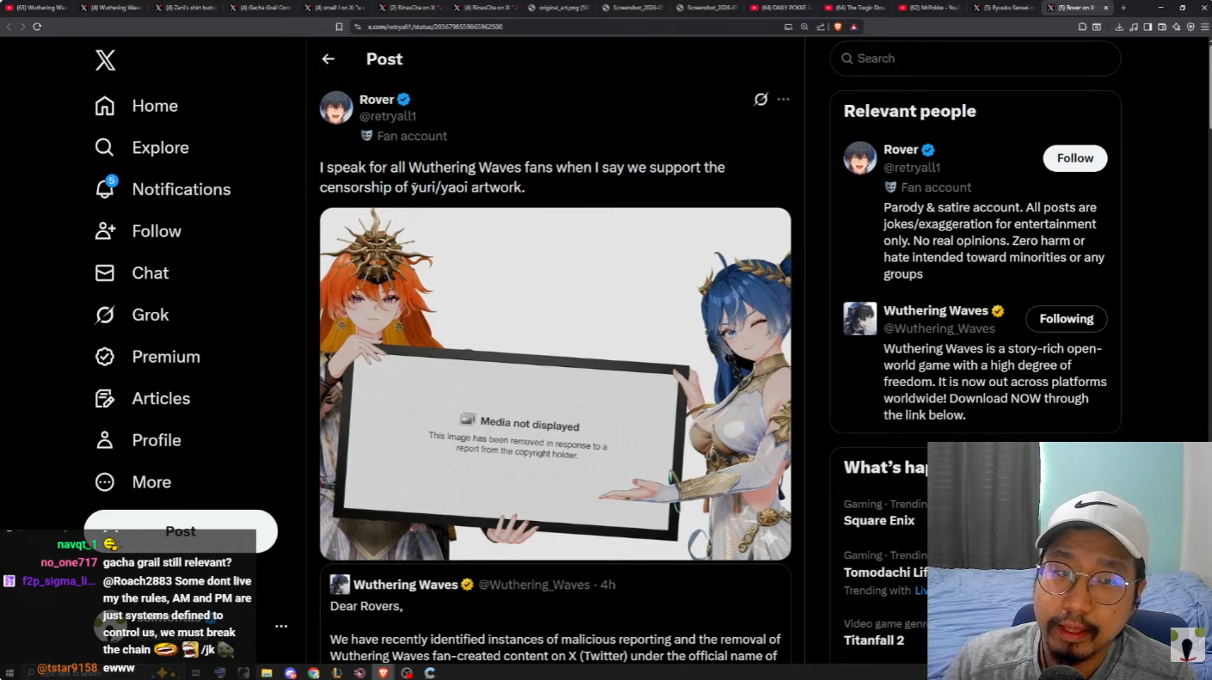
Task: Toggle the Brave sidebar panel
Action: point(1147,27)
